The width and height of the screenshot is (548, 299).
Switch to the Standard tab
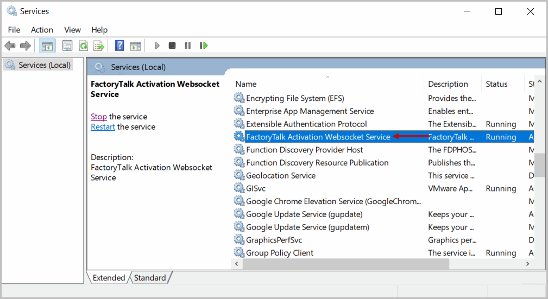[150, 278]
